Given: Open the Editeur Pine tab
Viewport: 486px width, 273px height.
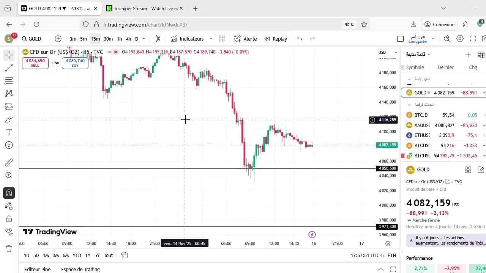Looking at the screenshot, I should tap(38, 269).
